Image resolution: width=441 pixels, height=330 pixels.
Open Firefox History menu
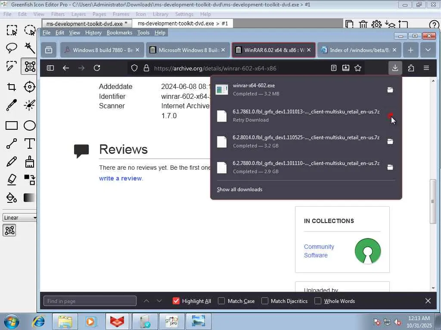[93, 33]
